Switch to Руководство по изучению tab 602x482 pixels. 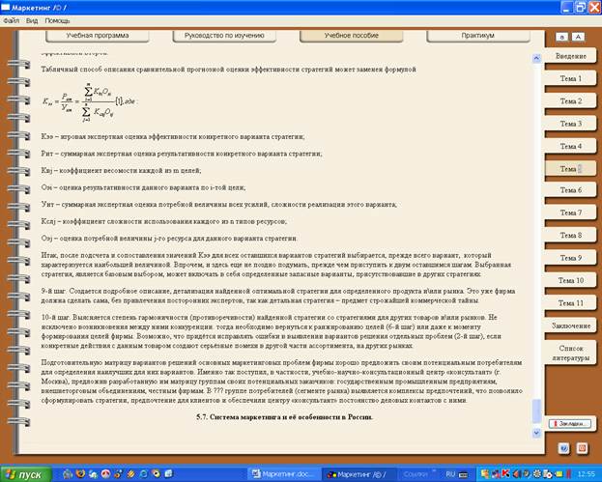coord(224,36)
